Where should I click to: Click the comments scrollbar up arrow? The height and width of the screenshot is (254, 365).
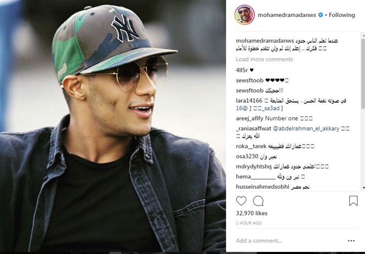click(x=363, y=36)
